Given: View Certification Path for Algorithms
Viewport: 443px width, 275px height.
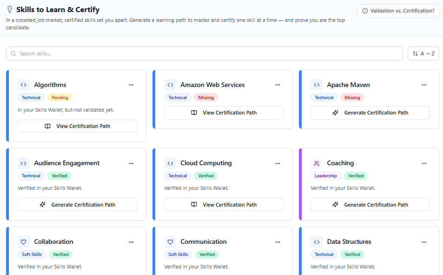Looking at the screenshot, I should [x=77, y=126].
